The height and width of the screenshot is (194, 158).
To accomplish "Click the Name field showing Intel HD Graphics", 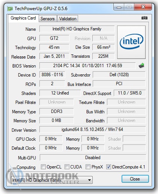I will [77, 29].
